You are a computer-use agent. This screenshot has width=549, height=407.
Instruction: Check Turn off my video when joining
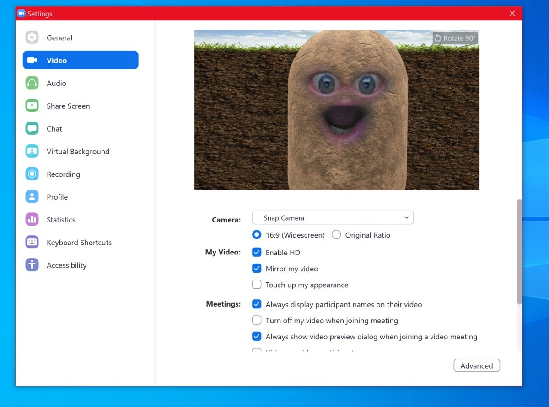pos(257,321)
